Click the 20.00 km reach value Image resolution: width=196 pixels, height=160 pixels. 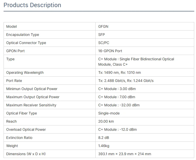tap(106, 121)
